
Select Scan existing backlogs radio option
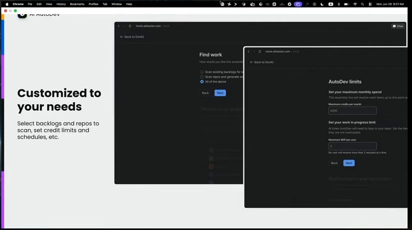pos(202,72)
